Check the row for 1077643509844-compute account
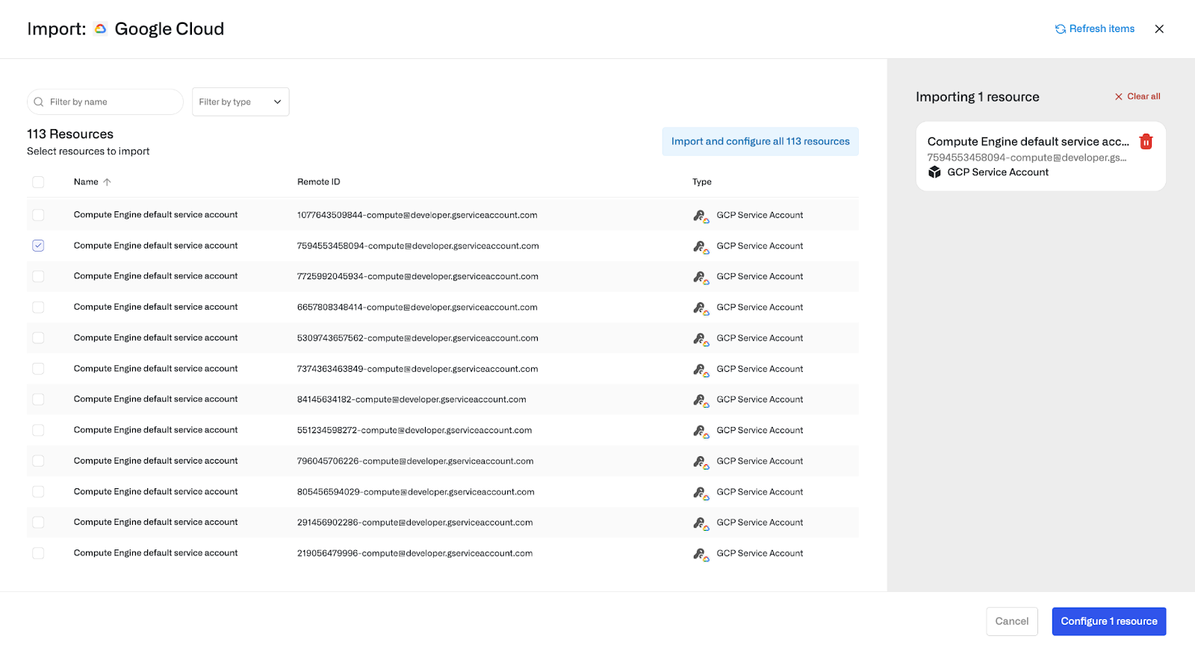Viewport: 1195px width, 651px height. [x=38, y=215]
